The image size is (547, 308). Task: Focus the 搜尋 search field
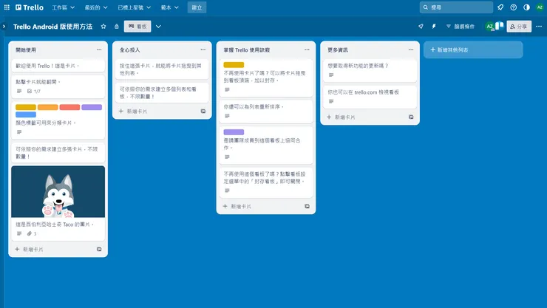[x=456, y=7]
